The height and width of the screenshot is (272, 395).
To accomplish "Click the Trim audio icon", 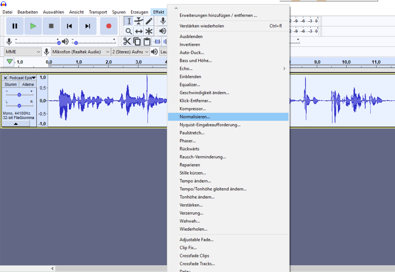I will click(157, 41).
